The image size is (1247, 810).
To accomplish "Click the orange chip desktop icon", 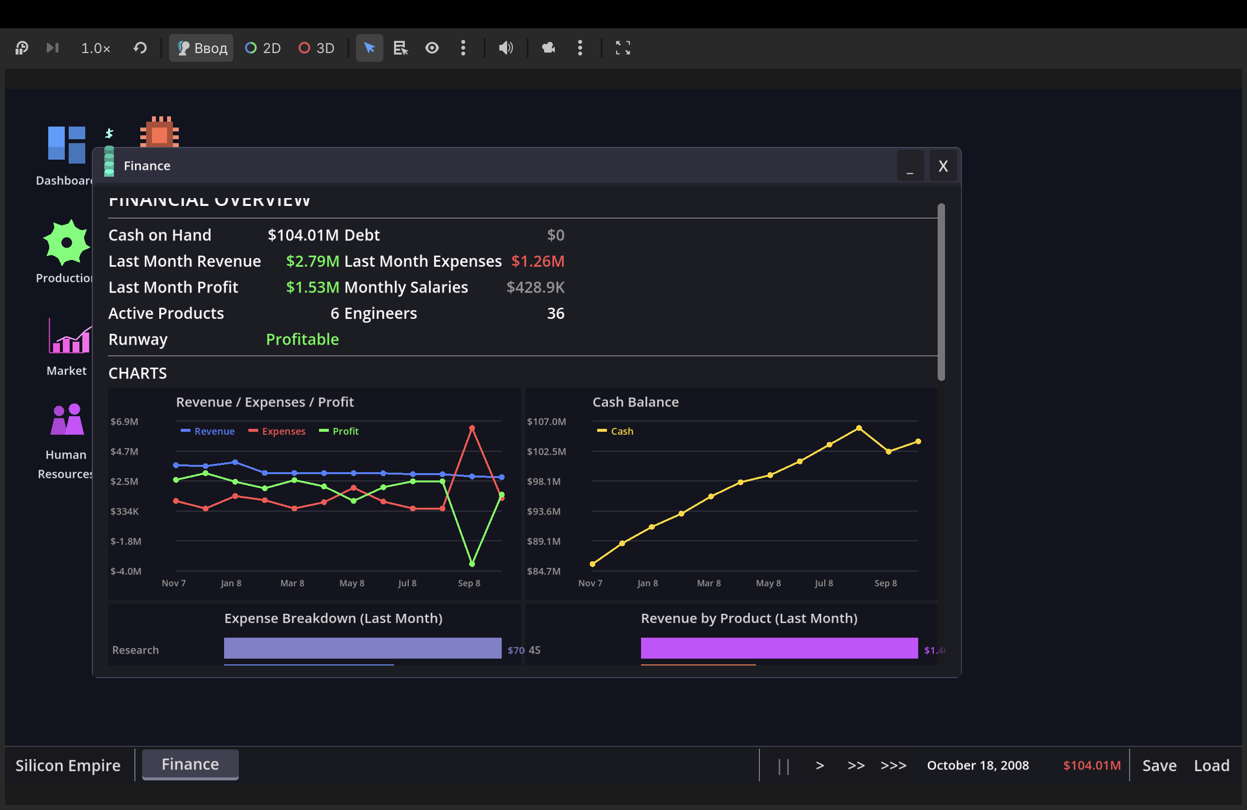I will [159, 133].
